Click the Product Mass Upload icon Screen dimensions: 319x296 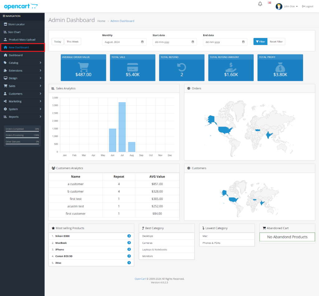(5, 40)
